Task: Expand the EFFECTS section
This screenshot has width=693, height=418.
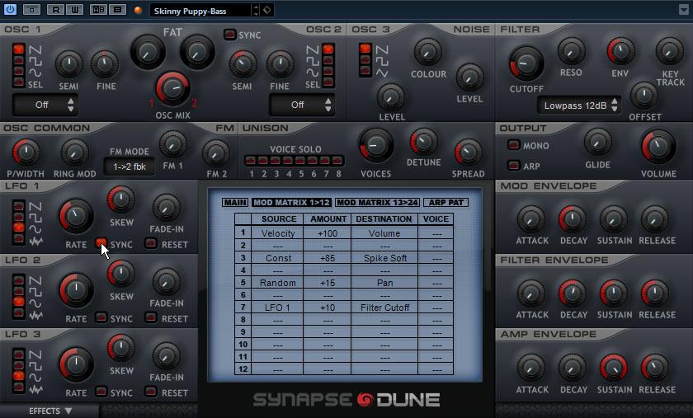Action: click(x=49, y=411)
